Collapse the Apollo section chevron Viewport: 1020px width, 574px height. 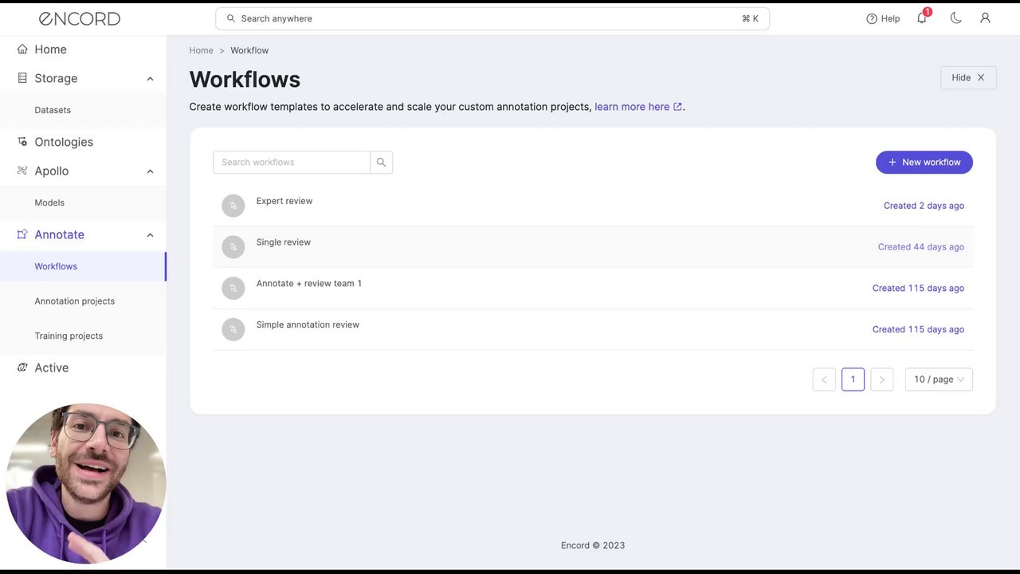pyautogui.click(x=150, y=171)
